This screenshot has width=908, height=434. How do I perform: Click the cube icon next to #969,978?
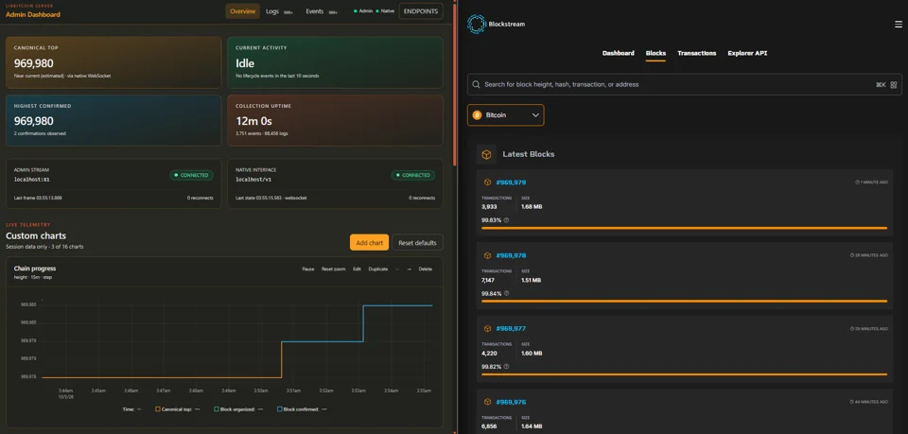pyautogui.click(x=488, y=255)
